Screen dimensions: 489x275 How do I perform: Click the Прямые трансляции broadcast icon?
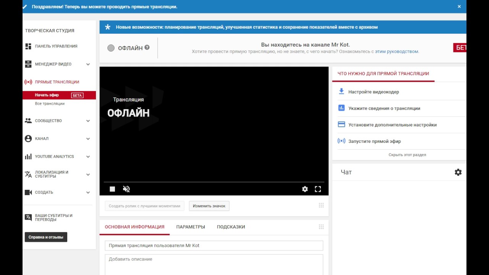[28, 82]
